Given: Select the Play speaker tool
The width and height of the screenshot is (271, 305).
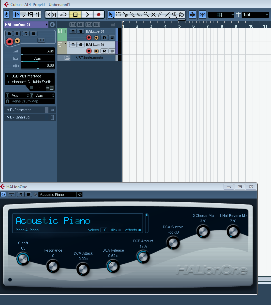Looking at the screenshot, I should point(175,15).
